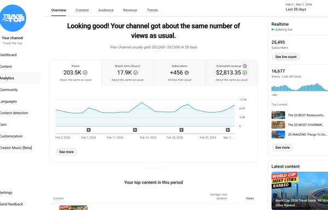The width and height of the screenshot is (328, 210).
Task: Click The 20 MOST CHARMIN... title
Action: [x=306, y=125]
